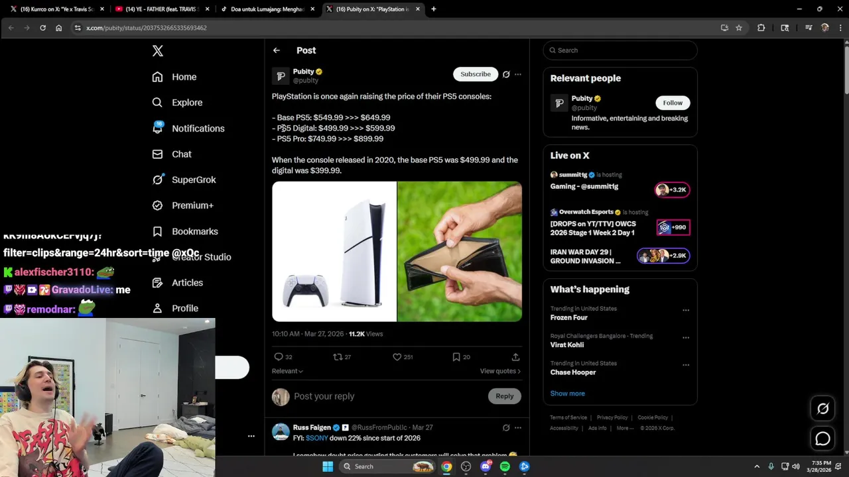Click the address bar URL
Image resolution: width=849 pixels, height=477 pixels.
pos(146,28)
